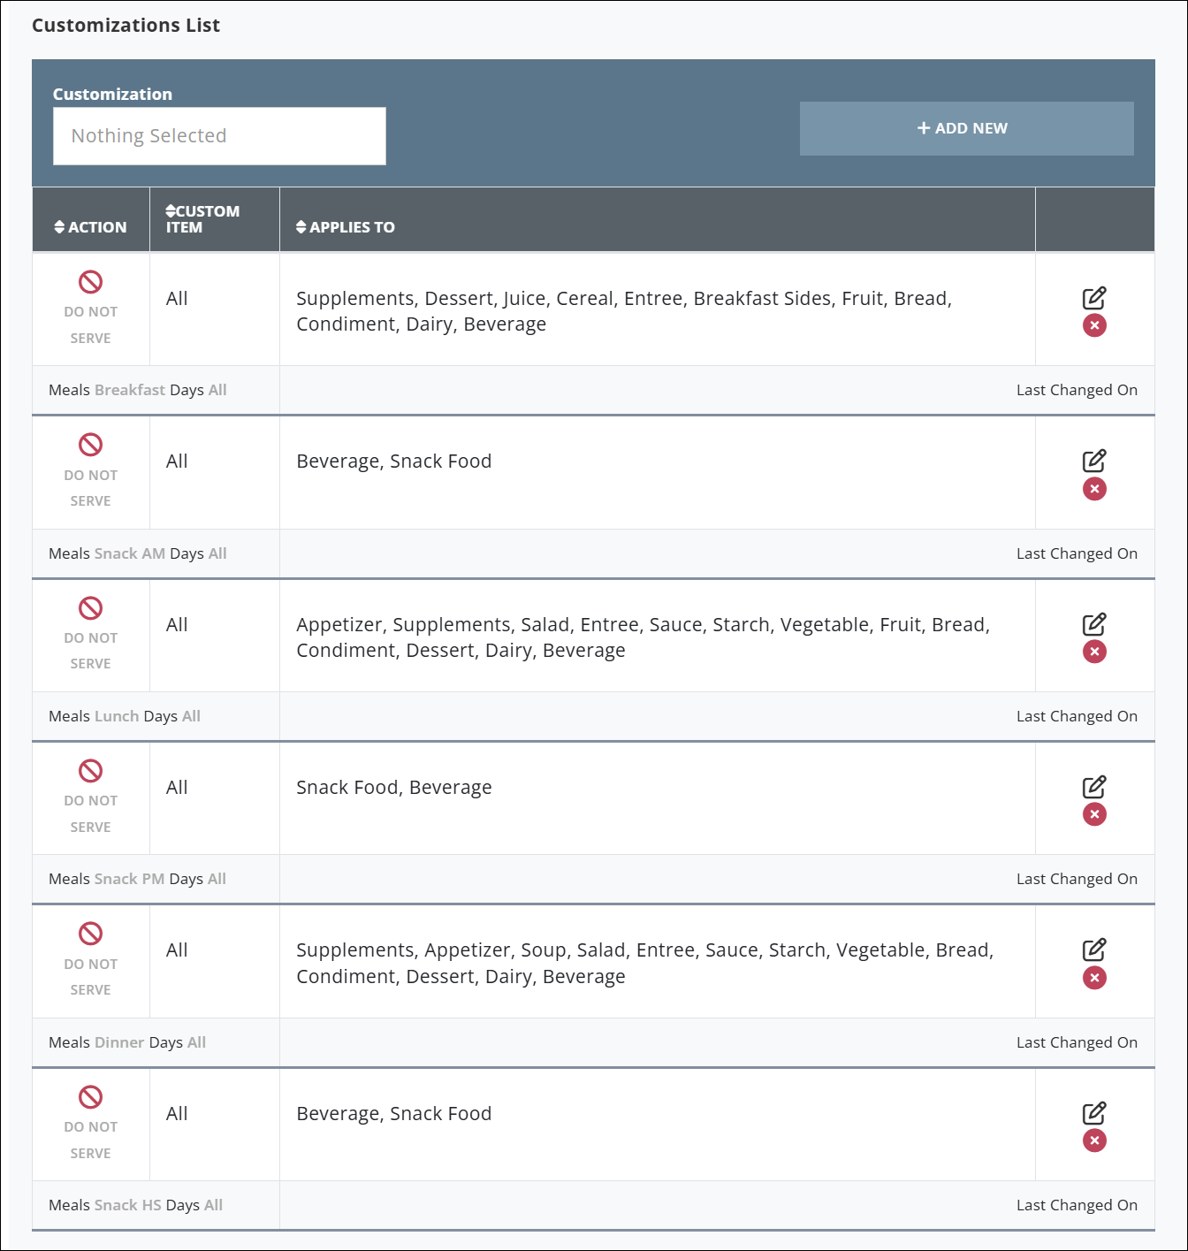The height and width of the screenshot is (1251, 1188).
Task: Click 'All' custom item in Lunch row
Action: tap(177, 625)
